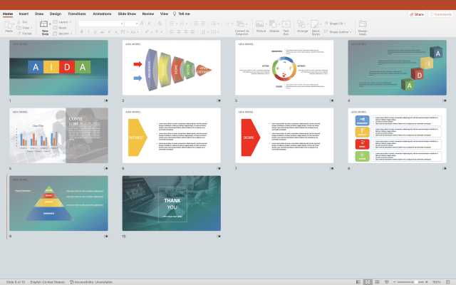Click Convert to SmartArt icon
This screenshot has width=456, height=285.
coord(242,25)
